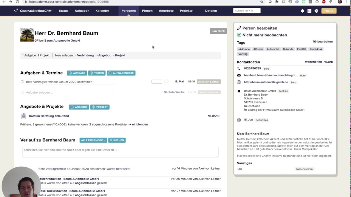351x197 pixels.
Task: Open the Baum Automobile GmbH company link
Action: (62, 40)
